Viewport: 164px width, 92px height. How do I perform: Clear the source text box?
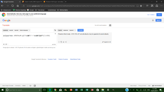click(x=55, y=34)
